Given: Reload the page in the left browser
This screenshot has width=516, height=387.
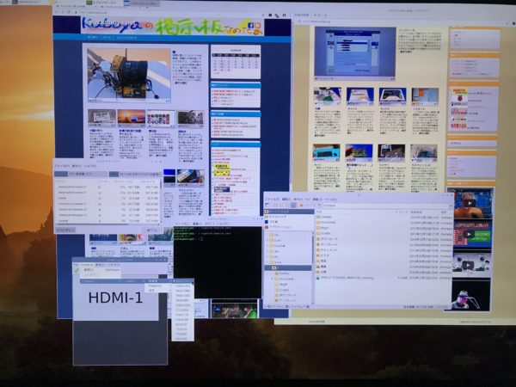Looking at the screenshot, I should (x=69, y=12).
